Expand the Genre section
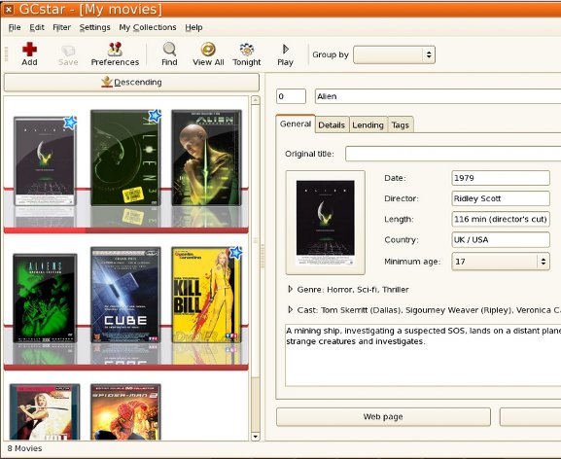 tap(290, 289)
